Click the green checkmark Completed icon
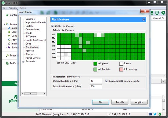This screenshot has width=168, height=118. tap(9, 36)
